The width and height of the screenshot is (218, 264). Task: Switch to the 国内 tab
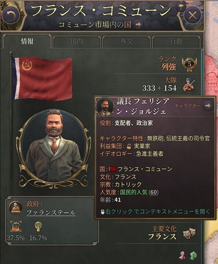(x=76, y=41)
